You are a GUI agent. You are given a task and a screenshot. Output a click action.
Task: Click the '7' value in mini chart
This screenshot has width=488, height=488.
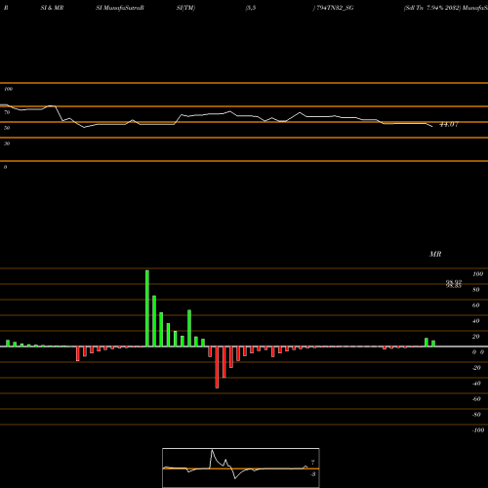point(313,463)
